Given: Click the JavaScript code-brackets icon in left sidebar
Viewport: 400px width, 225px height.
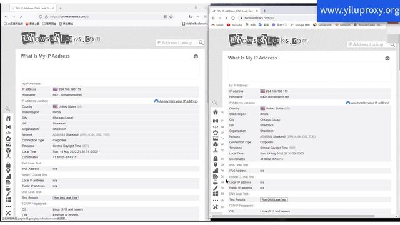Looking at the screenshot, I should 8,132.
